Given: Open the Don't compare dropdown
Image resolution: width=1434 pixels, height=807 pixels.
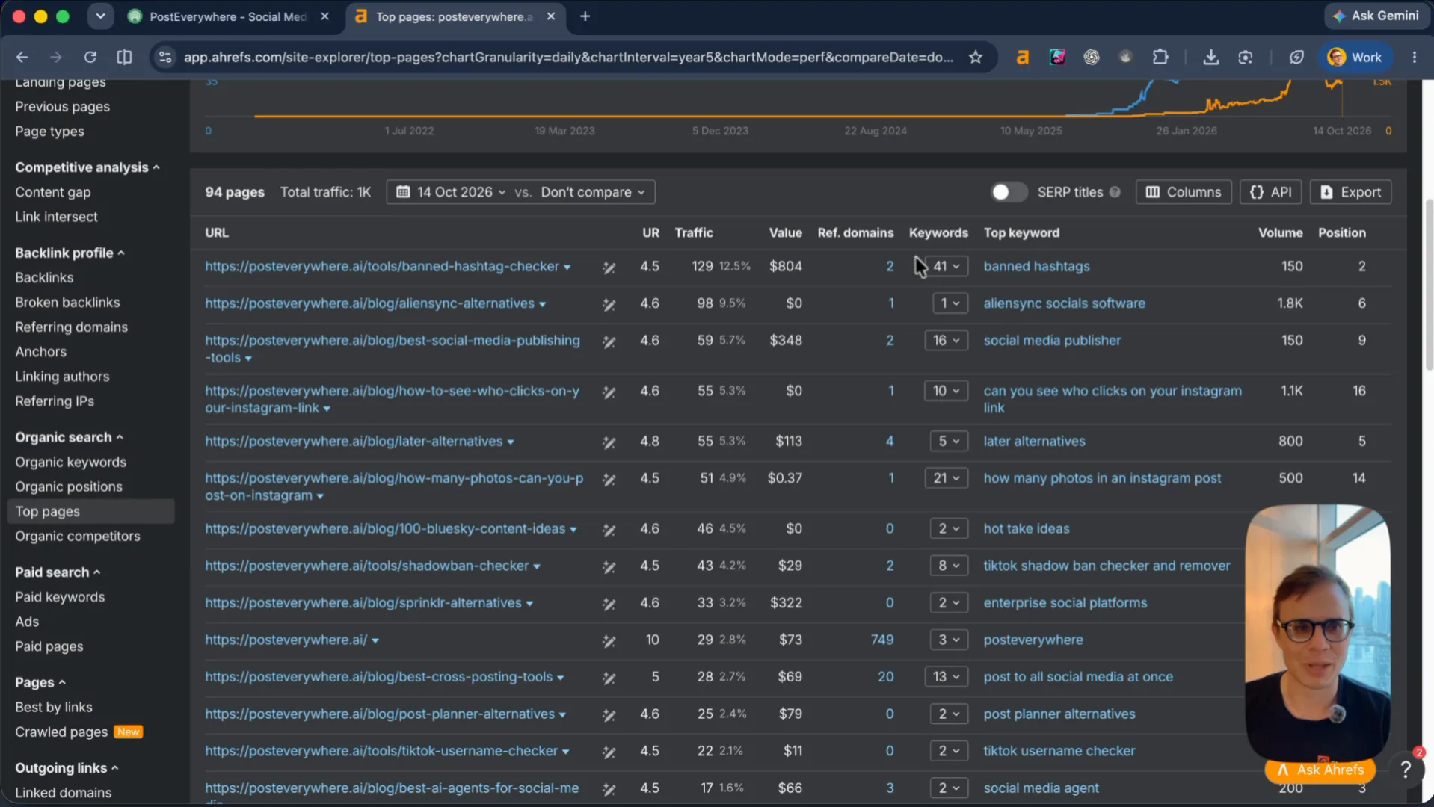Looking at the screenshot, I should (593, 192).
